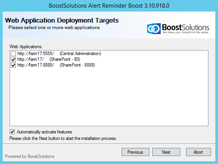
Task: Select the http://fam17/ list row text
Action: coord(48,59)
